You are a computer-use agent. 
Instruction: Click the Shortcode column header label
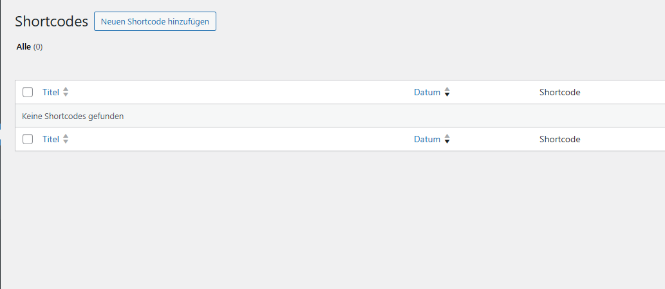pyautogui.click(x=559, y=92)
